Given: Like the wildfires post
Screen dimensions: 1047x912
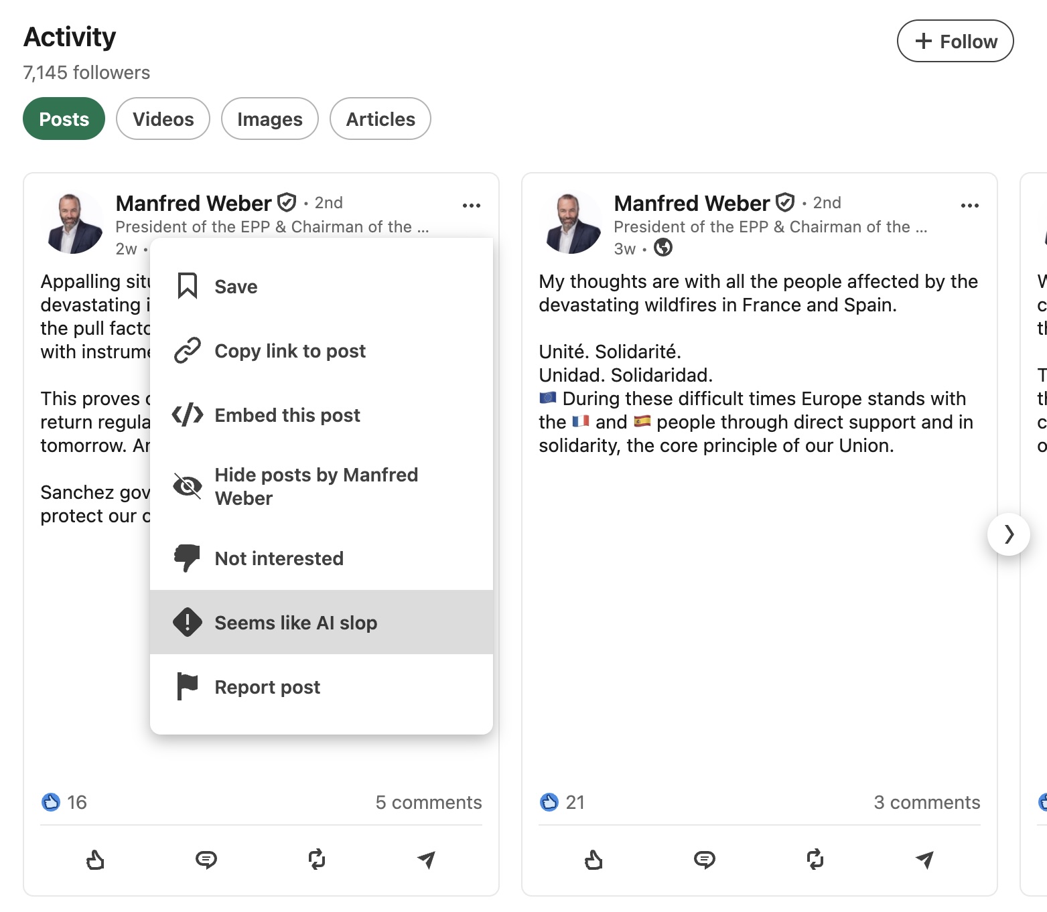Looking at the screenshot, I should click(594, 859).
